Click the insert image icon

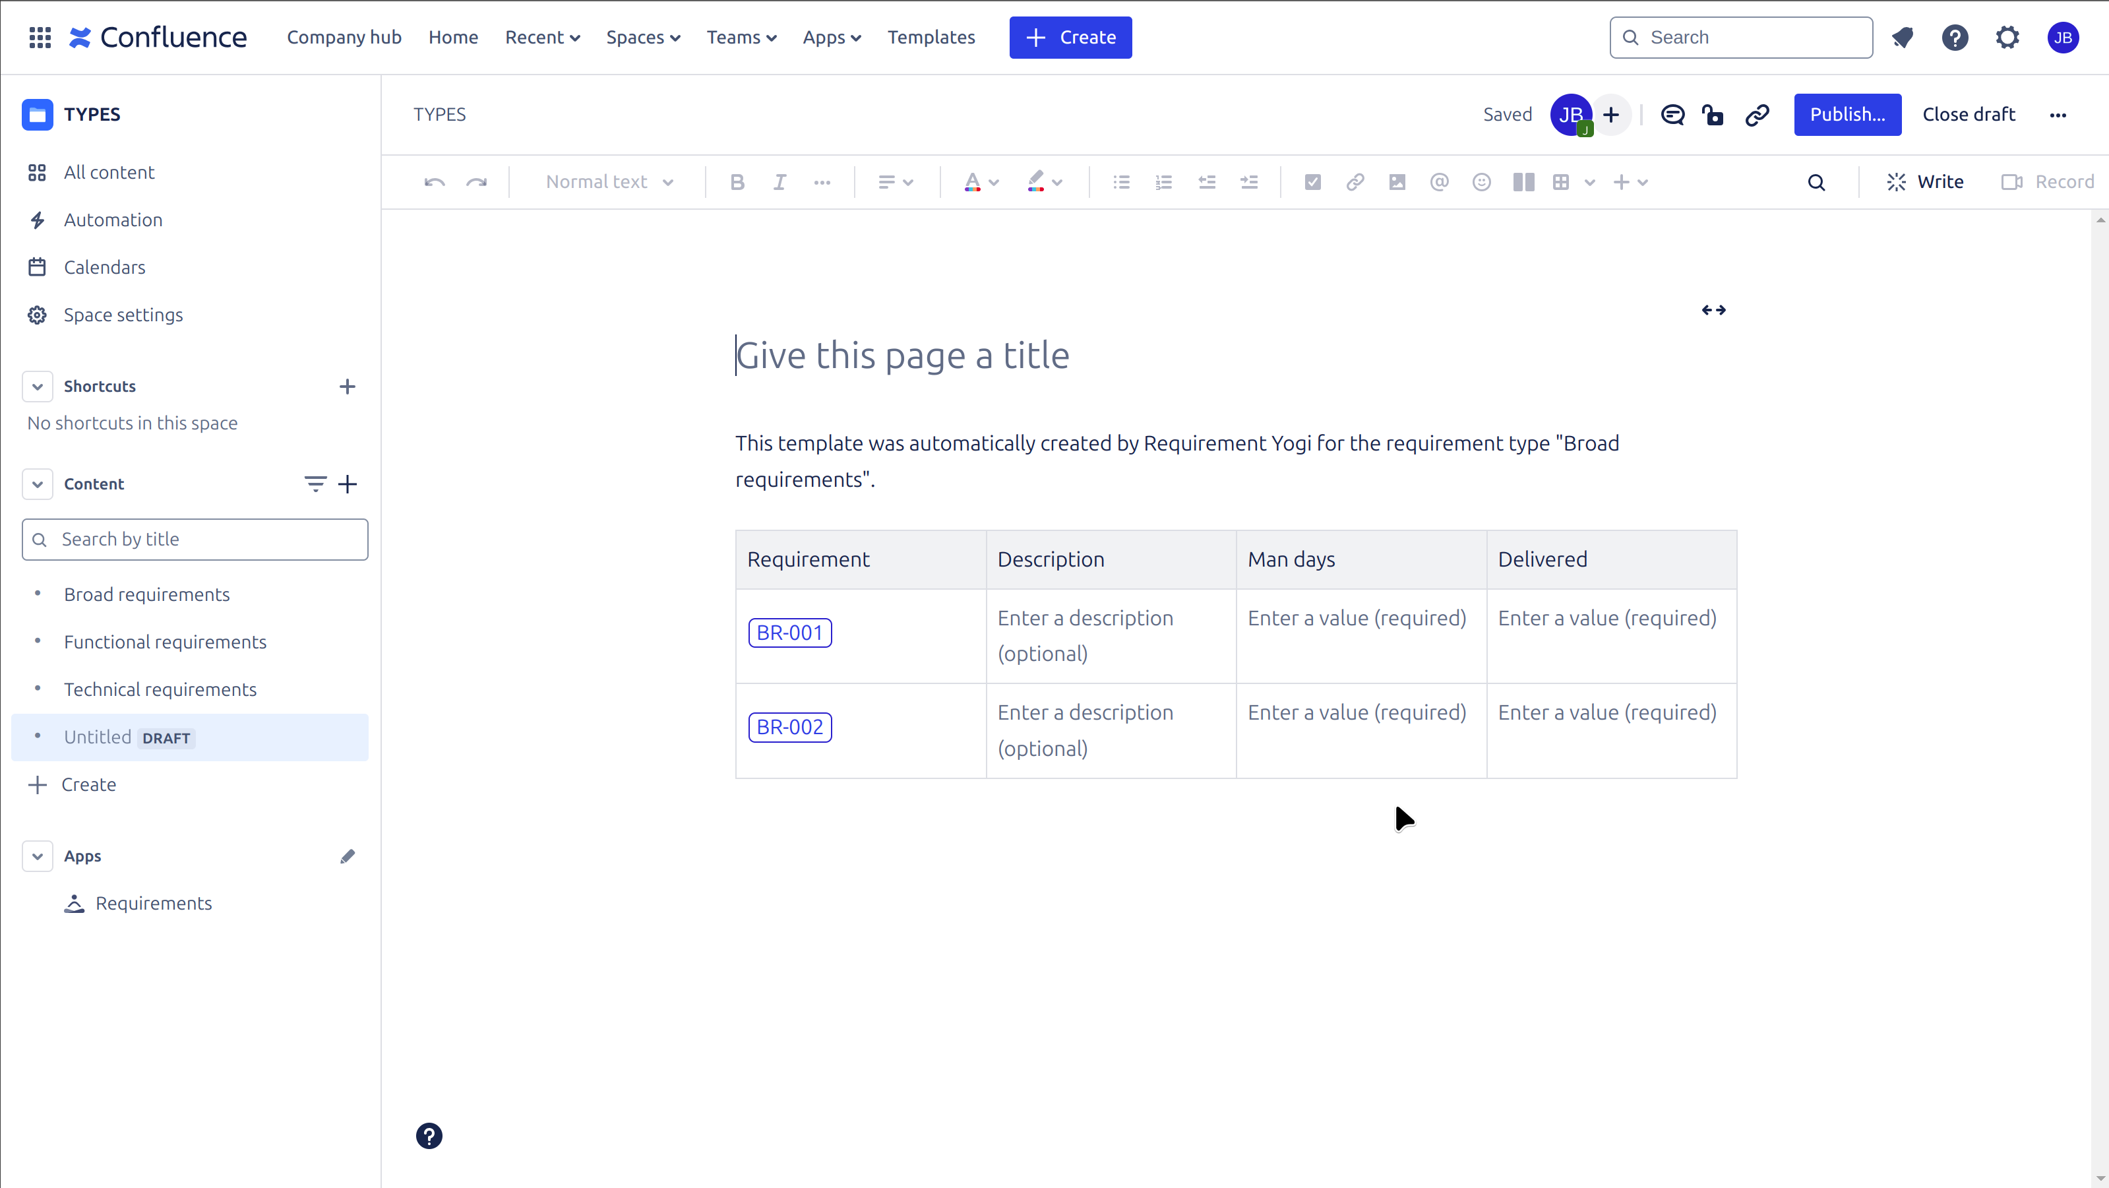click(x=1396, y=181)
